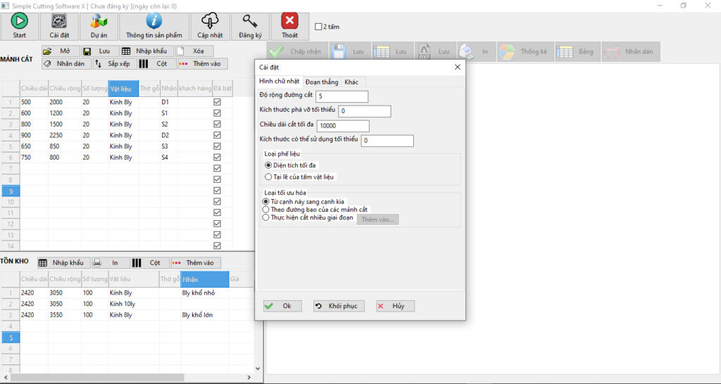Viewport: 721px width, 384px height.
Task: Click Kích thước phá vỡ tối thiểu field
Action: tap(365, 111)
